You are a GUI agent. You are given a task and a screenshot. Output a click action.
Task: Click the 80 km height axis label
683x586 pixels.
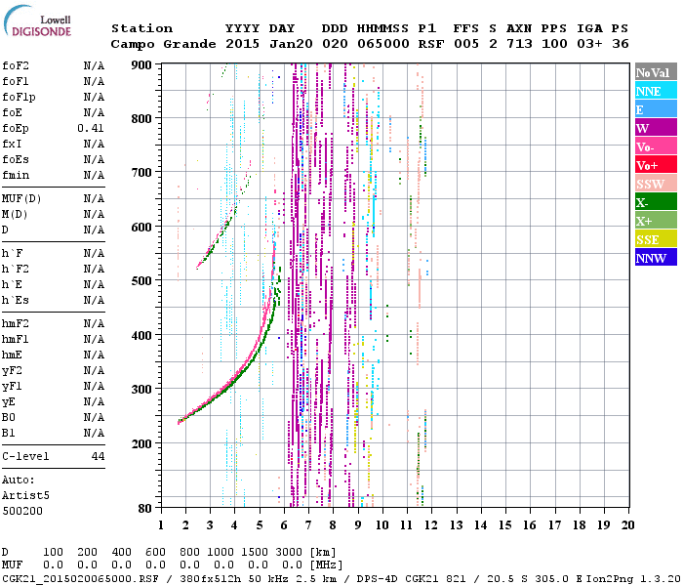(x=145, y=508)
